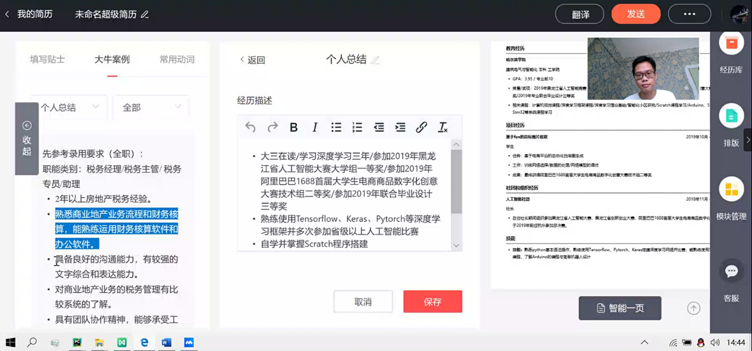Open Windows taskbar search
Viewport: 752px width, 351px height.
click(32, 342)
